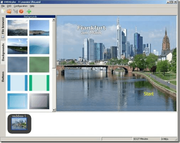The width and height of the screenshot is (180, 143).
Task: Open the Configuration menu
Action: (x=20, y=6)
